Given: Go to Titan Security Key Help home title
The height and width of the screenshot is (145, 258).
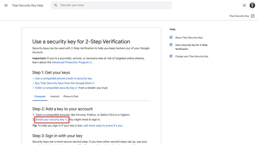Looking at the screenshot, I should click(x=28, y=5).
